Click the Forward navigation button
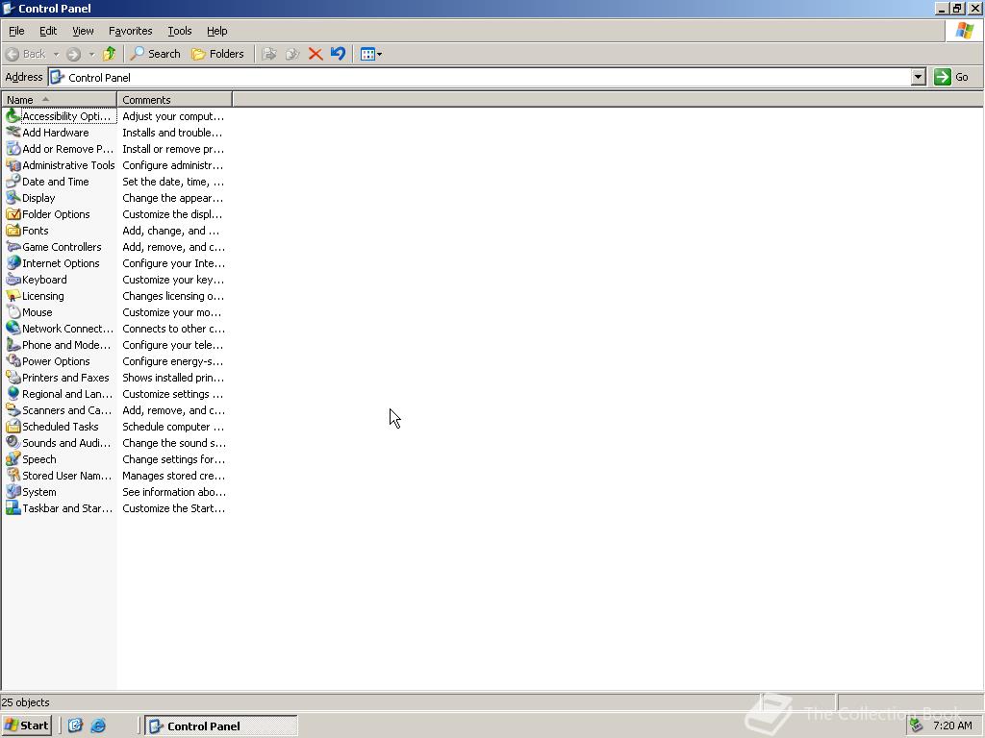 (x=73, y=54)
